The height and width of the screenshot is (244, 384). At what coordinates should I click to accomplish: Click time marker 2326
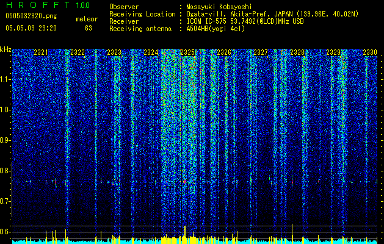[224, 52]
